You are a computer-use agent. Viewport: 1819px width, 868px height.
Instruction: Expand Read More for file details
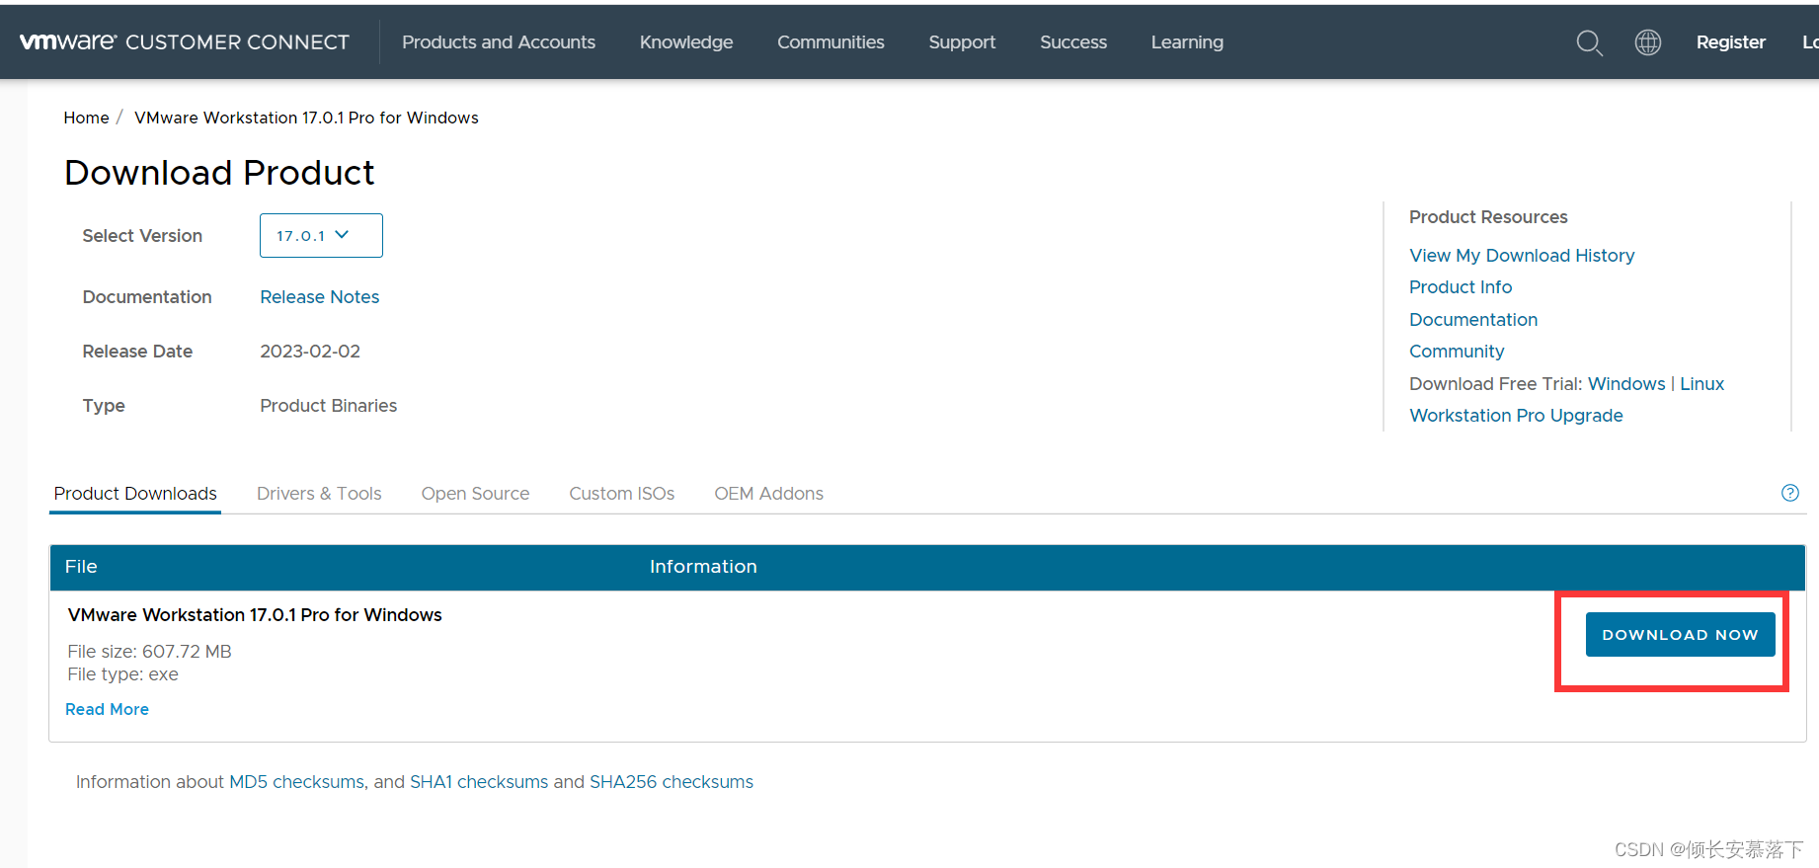(x=107, y=709)
